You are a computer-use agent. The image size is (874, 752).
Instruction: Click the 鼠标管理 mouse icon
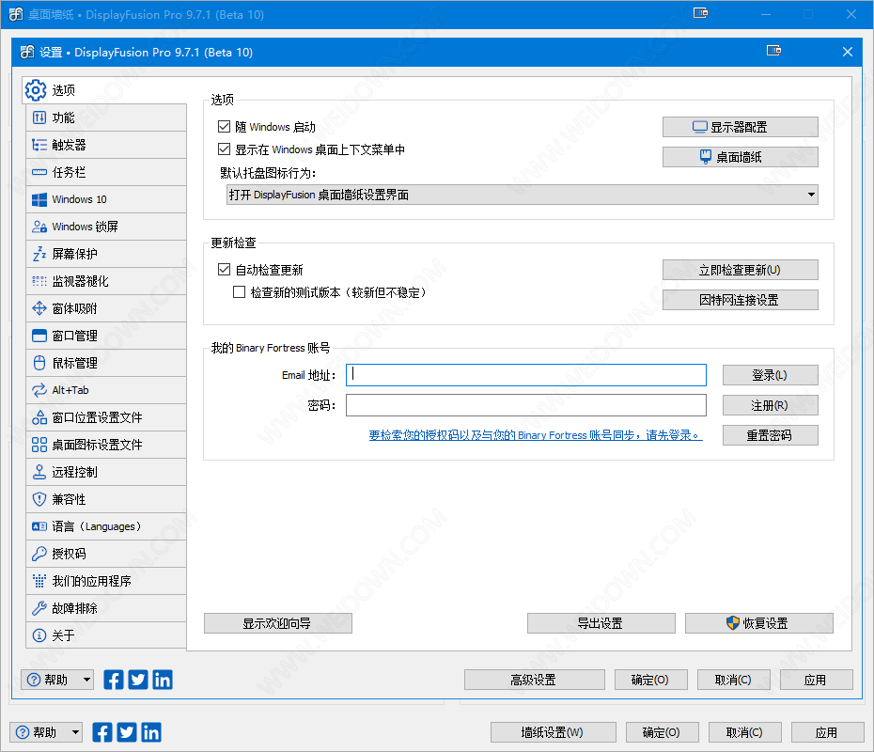39,363
